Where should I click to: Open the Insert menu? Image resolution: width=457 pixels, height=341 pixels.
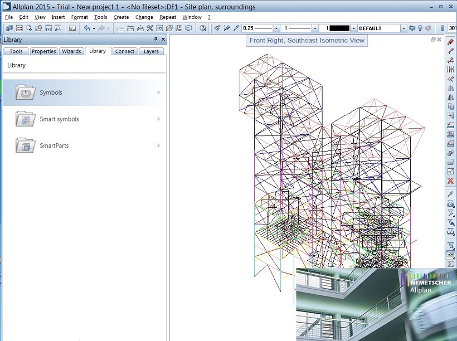point(59,17)
